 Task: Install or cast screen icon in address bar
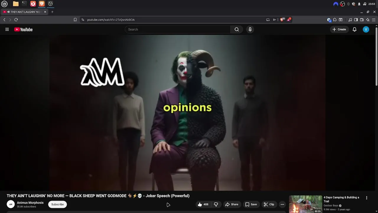[268, 20]
